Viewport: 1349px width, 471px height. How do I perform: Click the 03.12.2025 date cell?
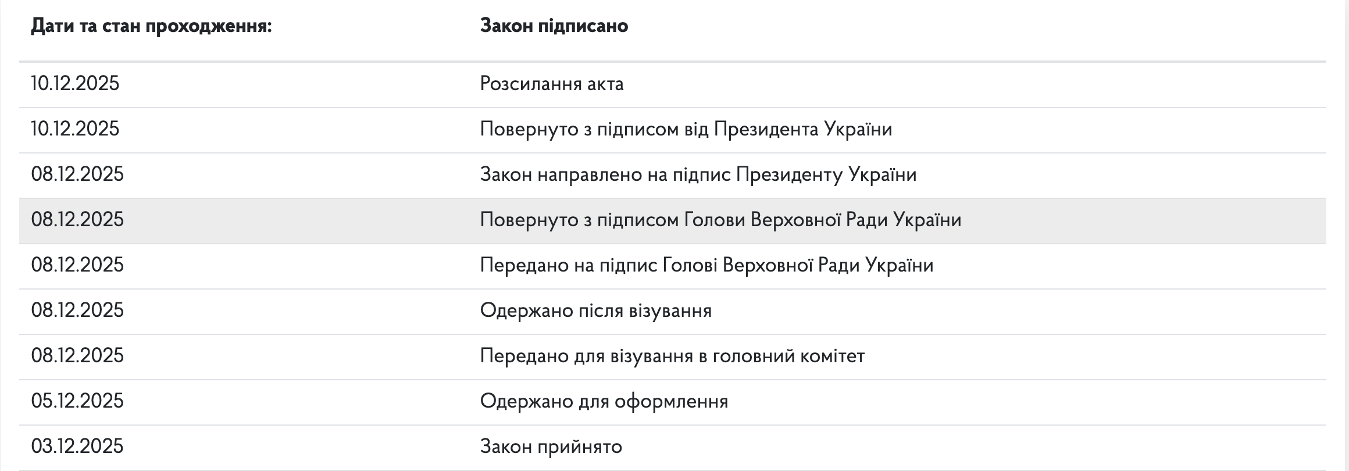(x=77, y=447)
